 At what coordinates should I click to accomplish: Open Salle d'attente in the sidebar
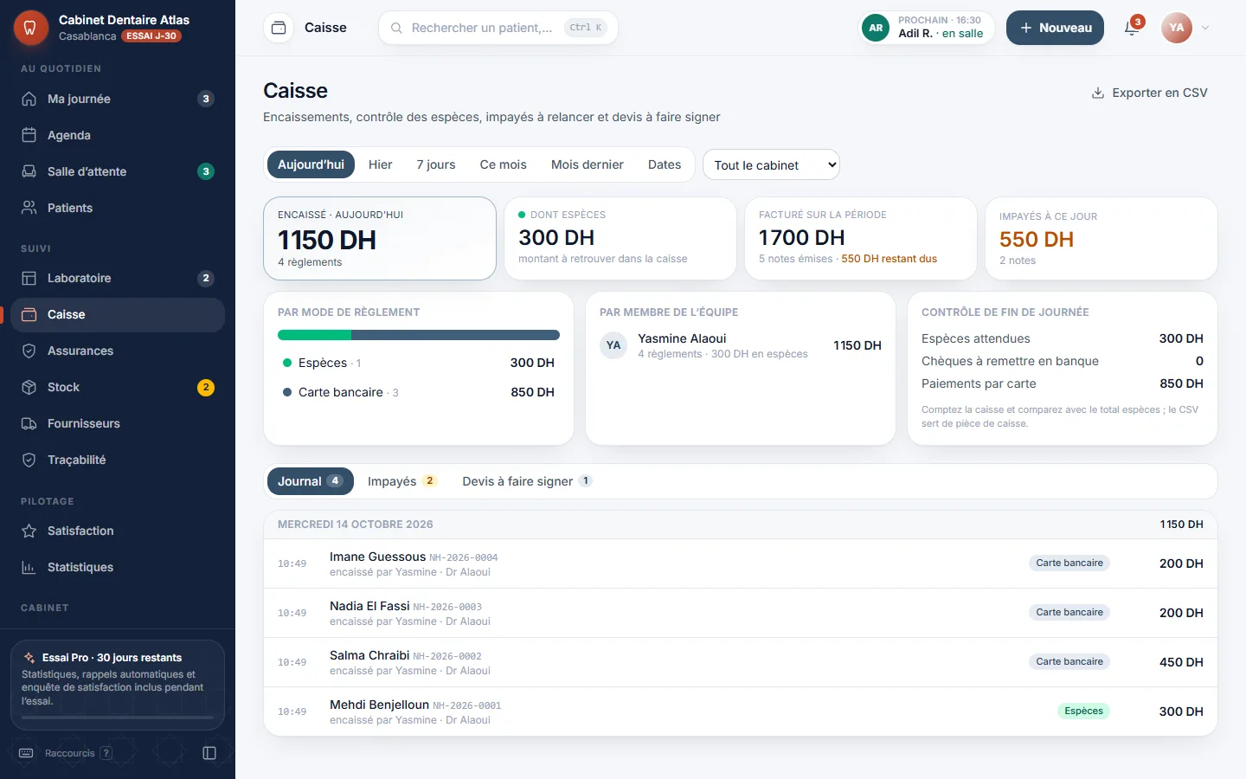(118, 171)
